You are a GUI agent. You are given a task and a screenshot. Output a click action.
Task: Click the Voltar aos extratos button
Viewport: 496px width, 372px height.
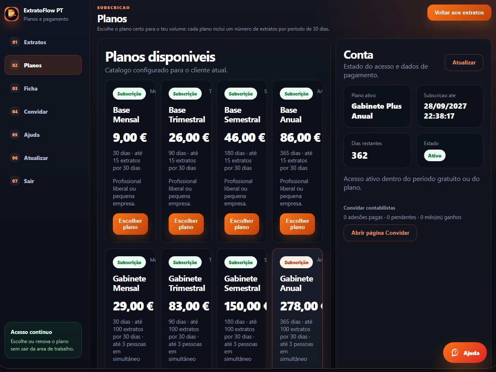(459, 13)
